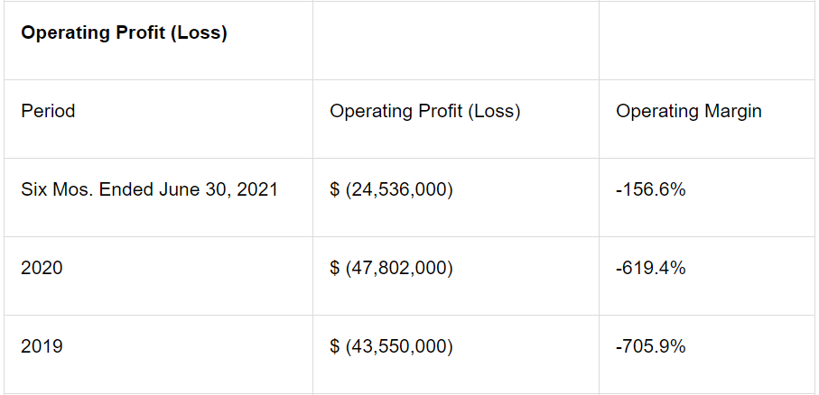Screen dimensions: 819x395
Task: Click the -156.6% margin cell
Action: point(650,189)
